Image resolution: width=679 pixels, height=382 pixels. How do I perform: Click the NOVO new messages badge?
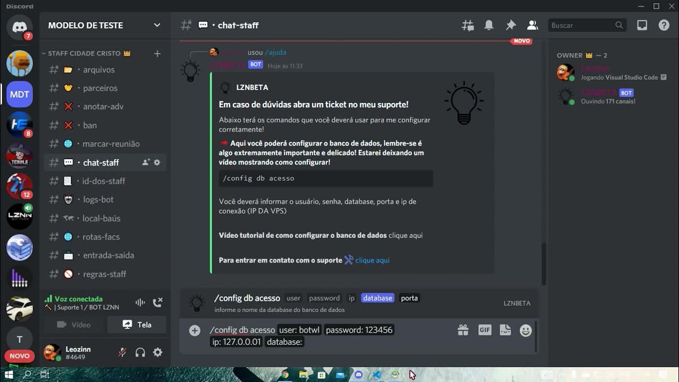click(521, 41)
